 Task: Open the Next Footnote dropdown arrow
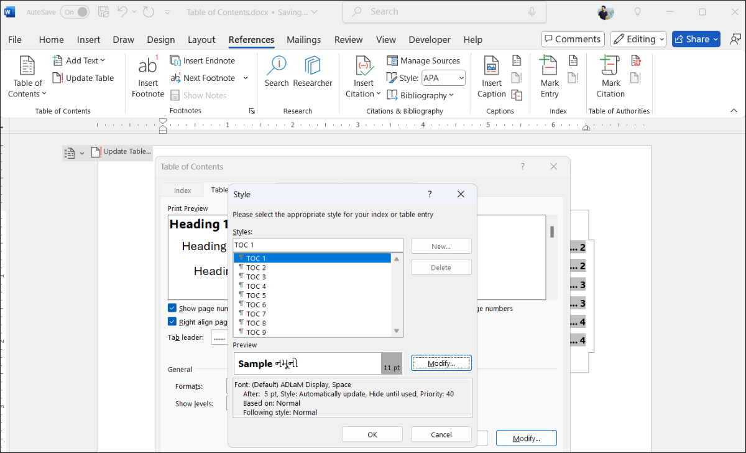click(246, 78)
